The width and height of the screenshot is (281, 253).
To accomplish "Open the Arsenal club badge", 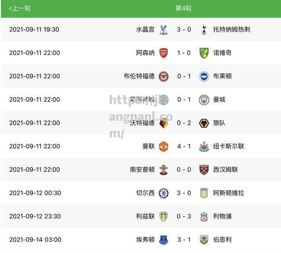I will pos(163,53).
